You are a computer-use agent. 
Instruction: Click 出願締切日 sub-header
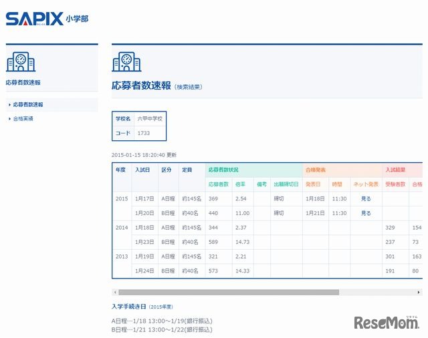[x=286, y=184]
